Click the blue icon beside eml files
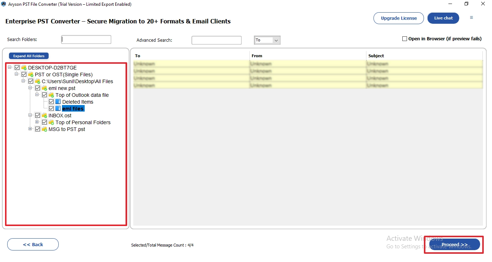 point(58,109)
